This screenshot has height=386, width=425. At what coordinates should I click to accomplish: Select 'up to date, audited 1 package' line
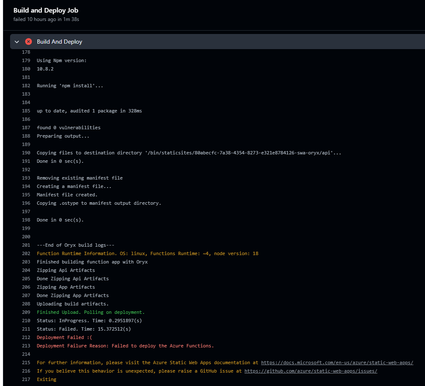point(89,111)
